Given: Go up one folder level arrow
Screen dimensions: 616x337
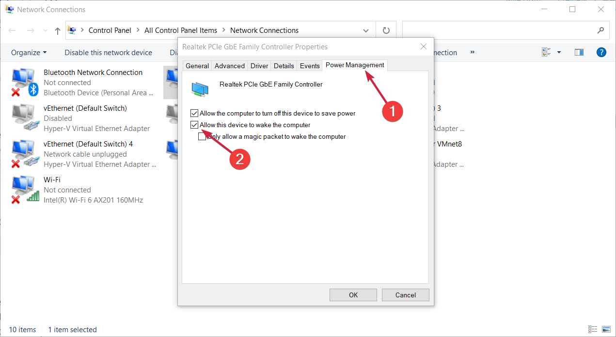Looking at the screenshot, I should [58, 30].
